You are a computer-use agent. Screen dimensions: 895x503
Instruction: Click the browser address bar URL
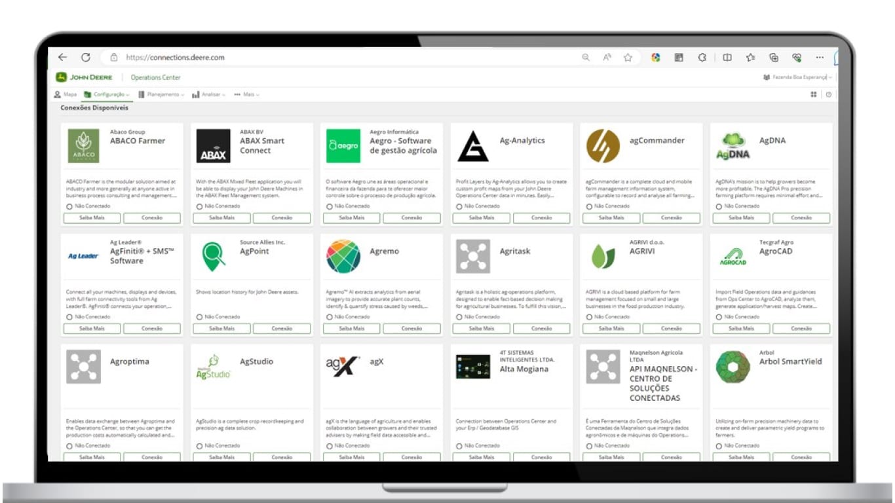[175, 58]
